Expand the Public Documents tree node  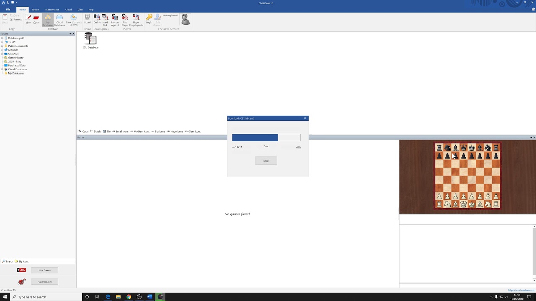[2, 46]
